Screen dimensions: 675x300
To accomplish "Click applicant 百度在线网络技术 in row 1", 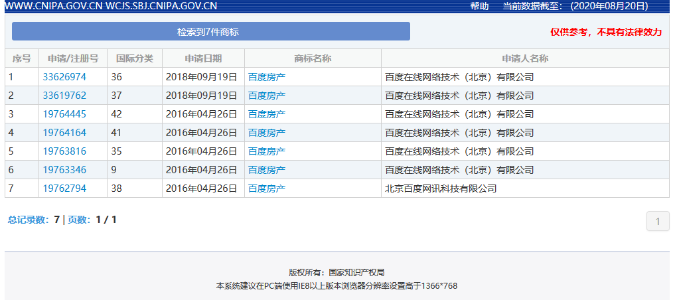I will point(459,77).
